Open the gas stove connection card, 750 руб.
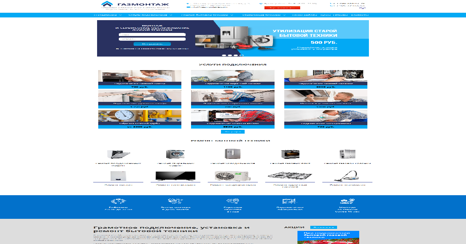 coord(140,79)
